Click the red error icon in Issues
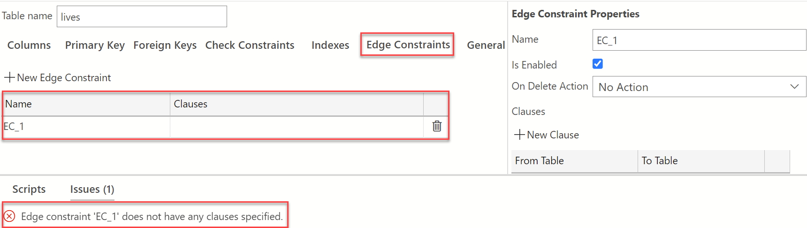Viewport: 807px width, 228px height. [x=9, y=216]
